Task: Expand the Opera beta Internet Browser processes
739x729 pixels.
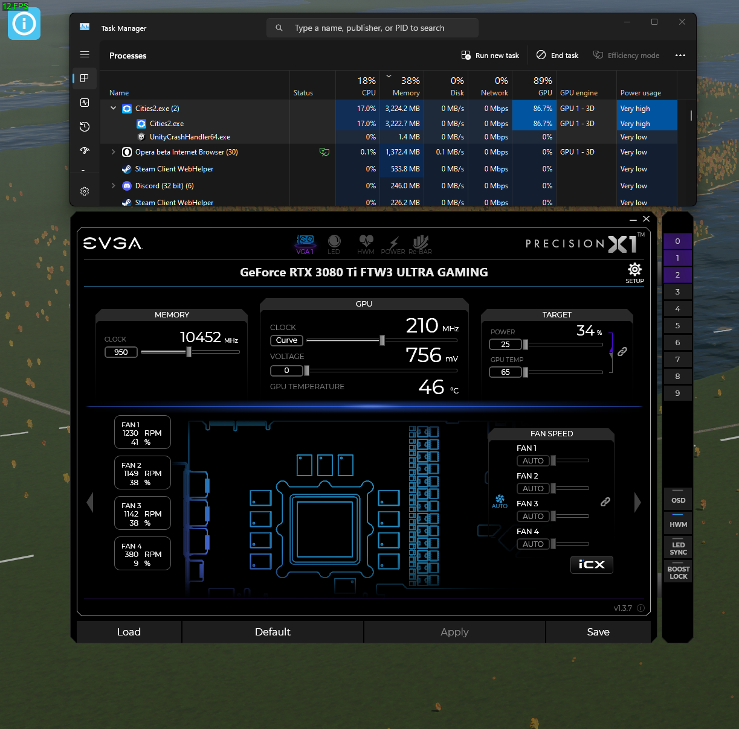Action: point(113,151)
